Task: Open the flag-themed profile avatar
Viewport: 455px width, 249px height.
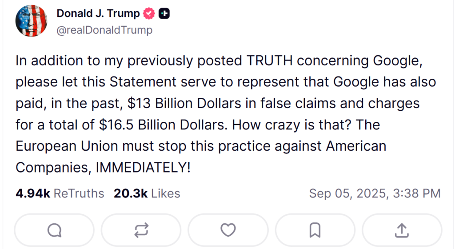Action: [32, 21]
